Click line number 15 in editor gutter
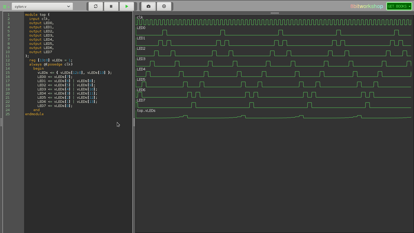This screenshot has width=414, height=233. point(8,73)
